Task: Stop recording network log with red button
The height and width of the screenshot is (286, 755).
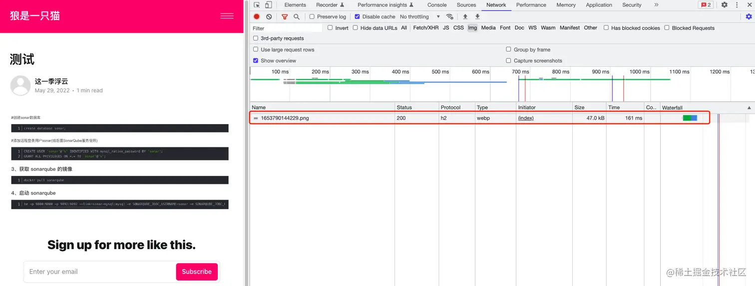Action: (x=257, y=16)
